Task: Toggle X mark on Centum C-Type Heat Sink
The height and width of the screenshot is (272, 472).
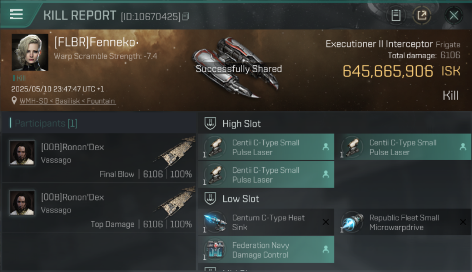Action: [x=326, y=222]
